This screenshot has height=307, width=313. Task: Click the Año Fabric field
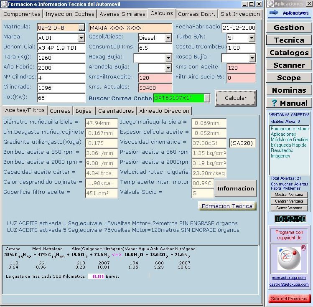tap(61, 68)
